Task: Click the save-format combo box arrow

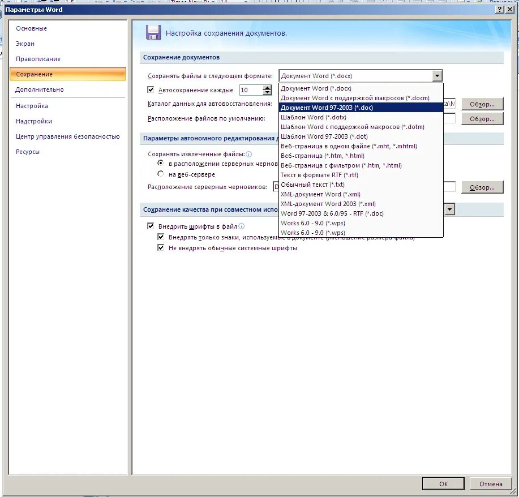Action: 437,76
